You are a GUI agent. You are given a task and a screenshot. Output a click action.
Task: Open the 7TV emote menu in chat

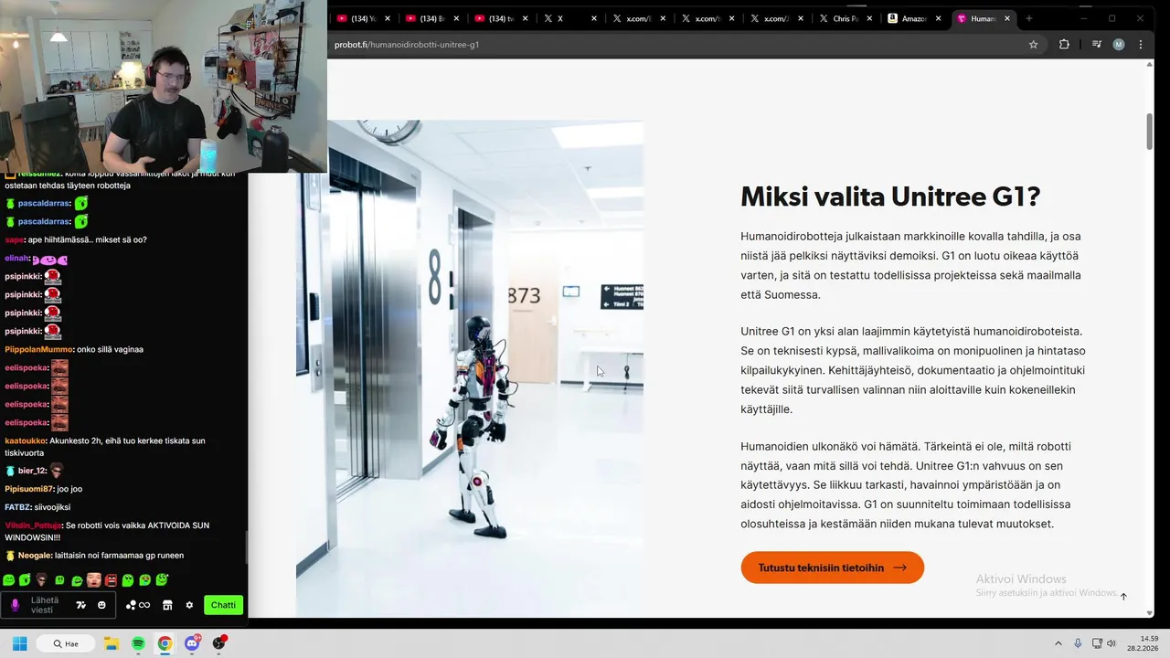tap(80, 605)
